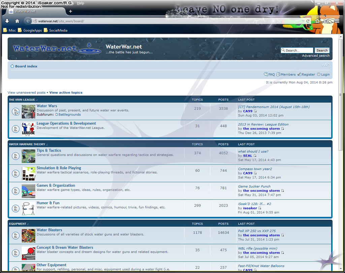
Task: Open Simulation & Role Playing forum
Action: pyautogui.click(x=59, y=168)
